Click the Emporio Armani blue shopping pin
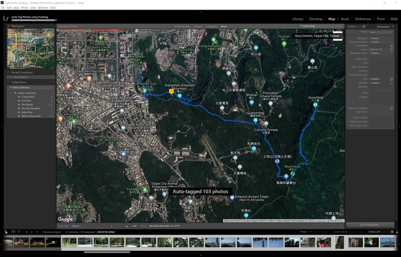This screenshot has height=257, width=401. (x=232, y=198)
